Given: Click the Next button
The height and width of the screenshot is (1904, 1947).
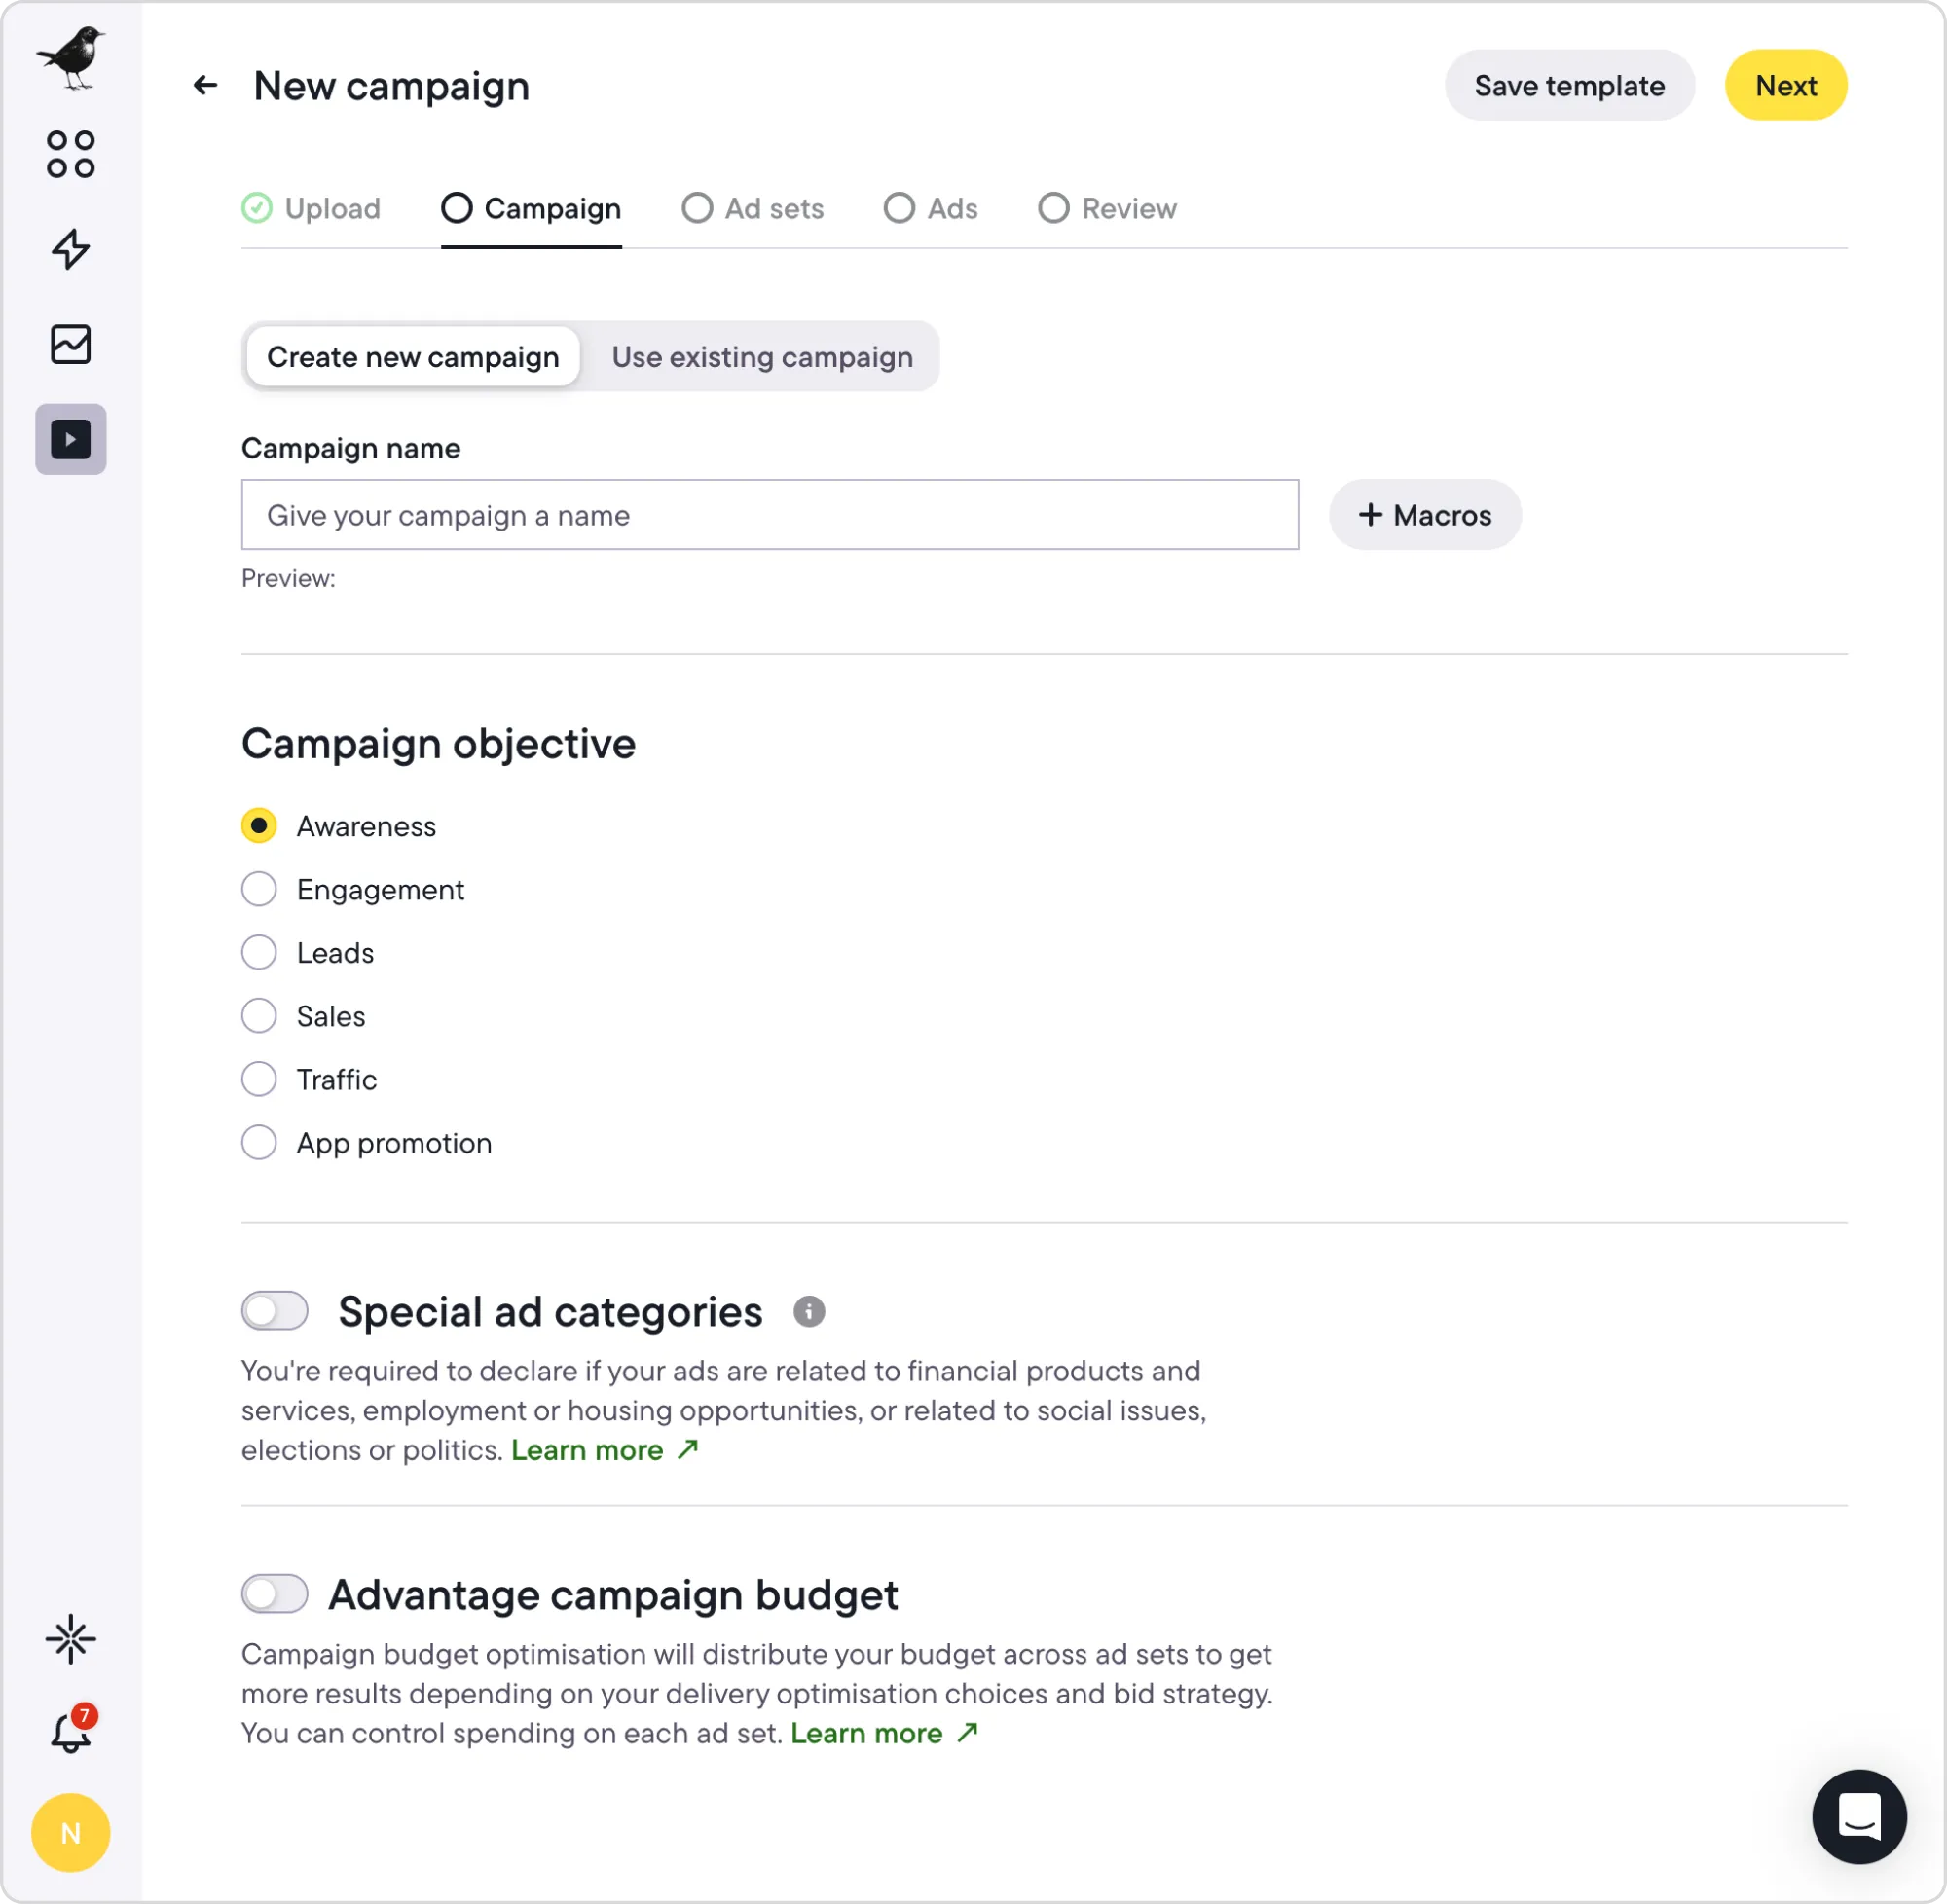Looking at the screenshot, I should [1785, 85].
